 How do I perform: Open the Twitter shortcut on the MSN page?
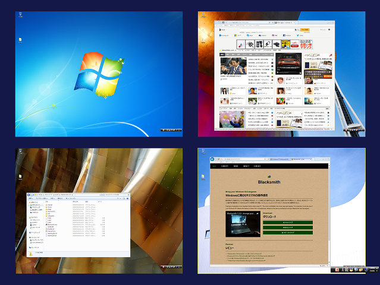click(300, 36)
